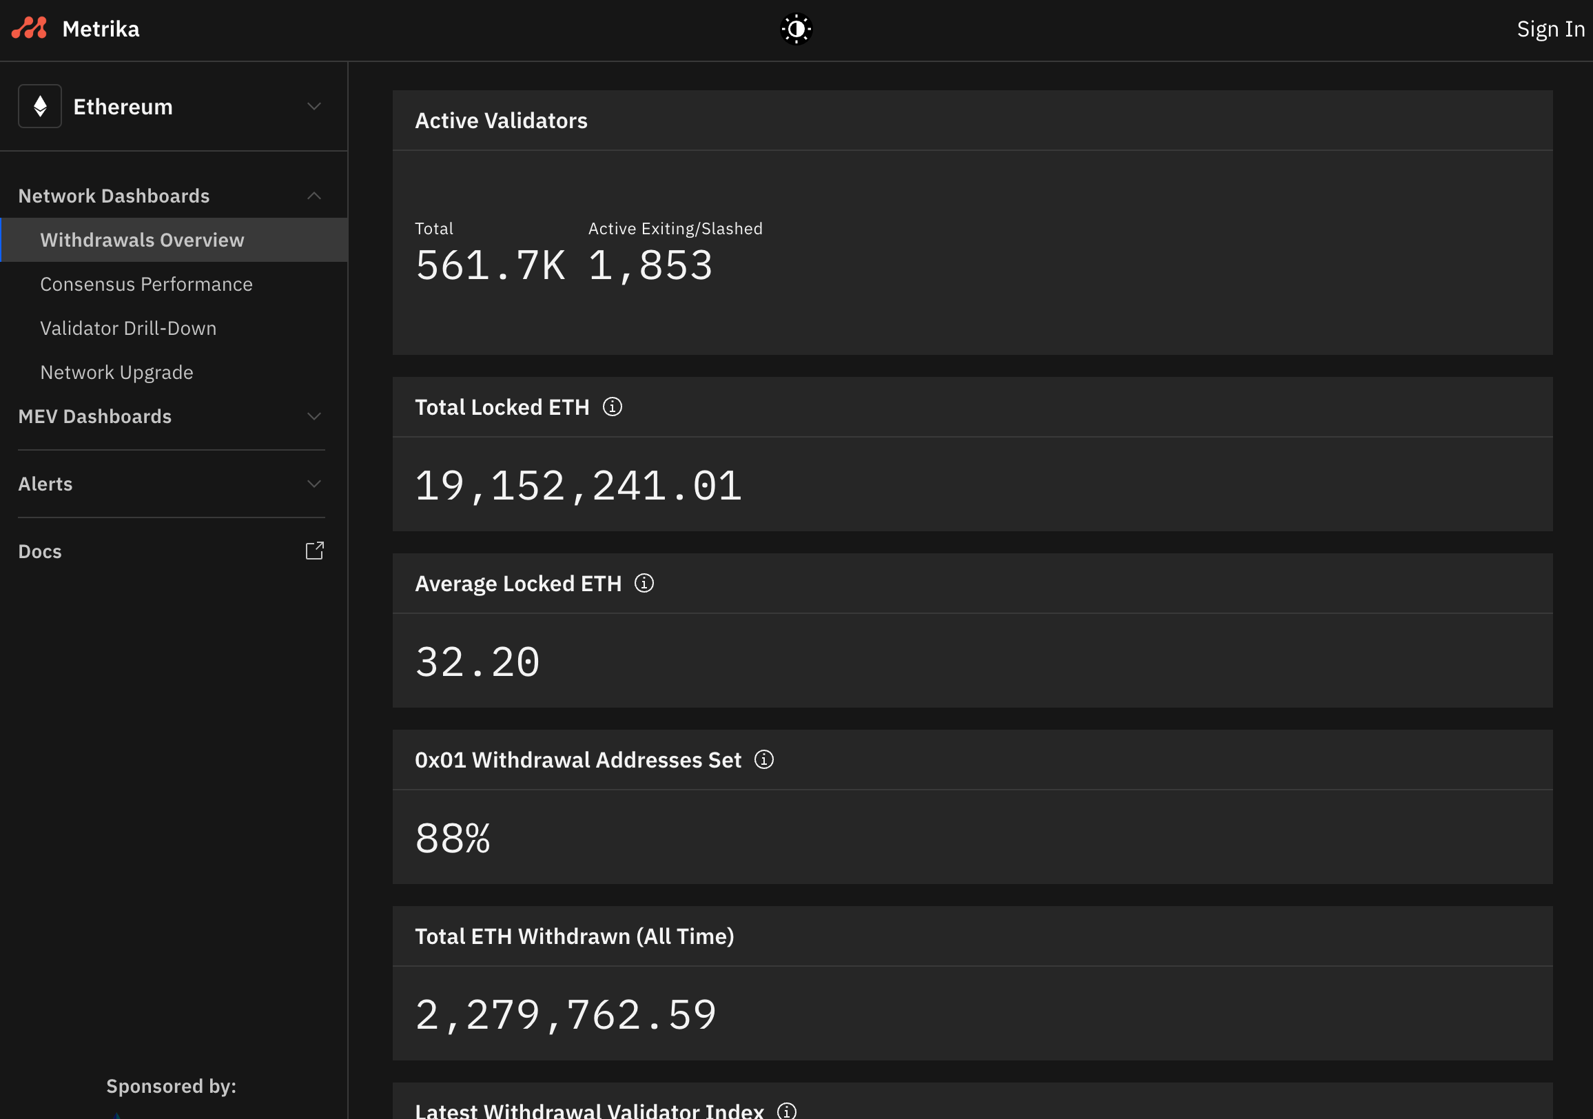Select Validator Drill-Down dashboard
Image resolution: width=1593 pixels, height=1119 pixels.
pos(128,327)
